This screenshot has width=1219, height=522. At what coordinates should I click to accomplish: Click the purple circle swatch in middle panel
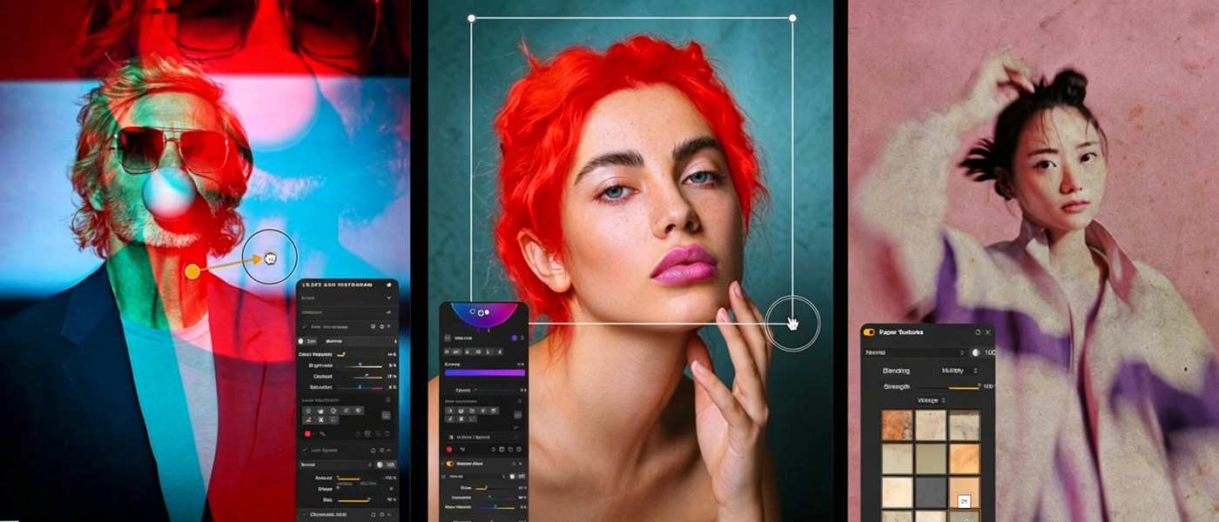tap(514, 338)
